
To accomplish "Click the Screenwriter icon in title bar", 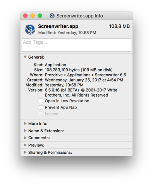I will pyautogui.click(x=52, y=16).
